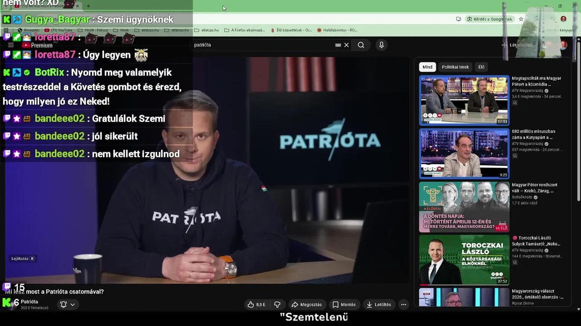
Task: Open the 'Hírek' bookmark folder
Action: pos(121,30)
